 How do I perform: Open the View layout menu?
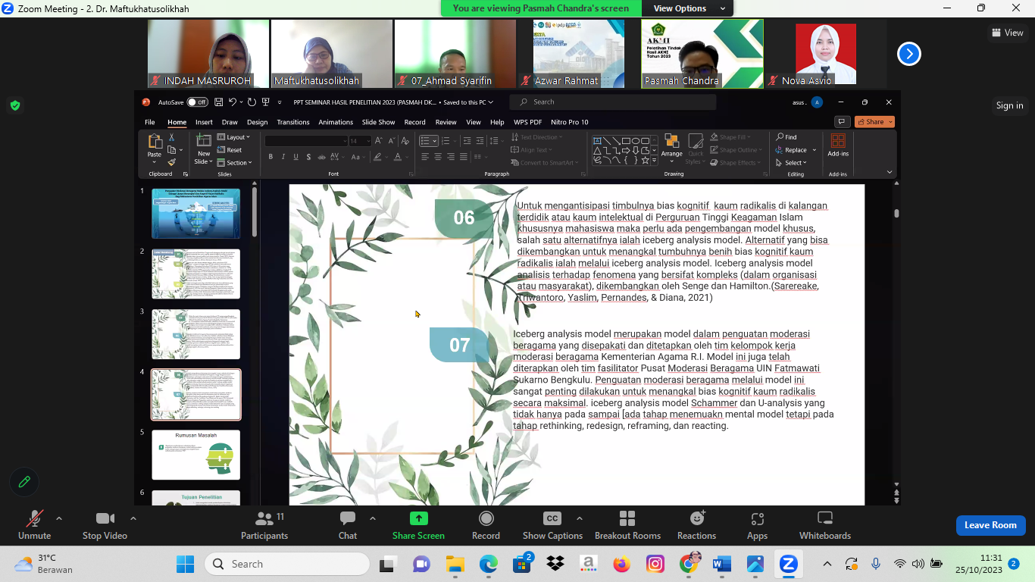1008,33
